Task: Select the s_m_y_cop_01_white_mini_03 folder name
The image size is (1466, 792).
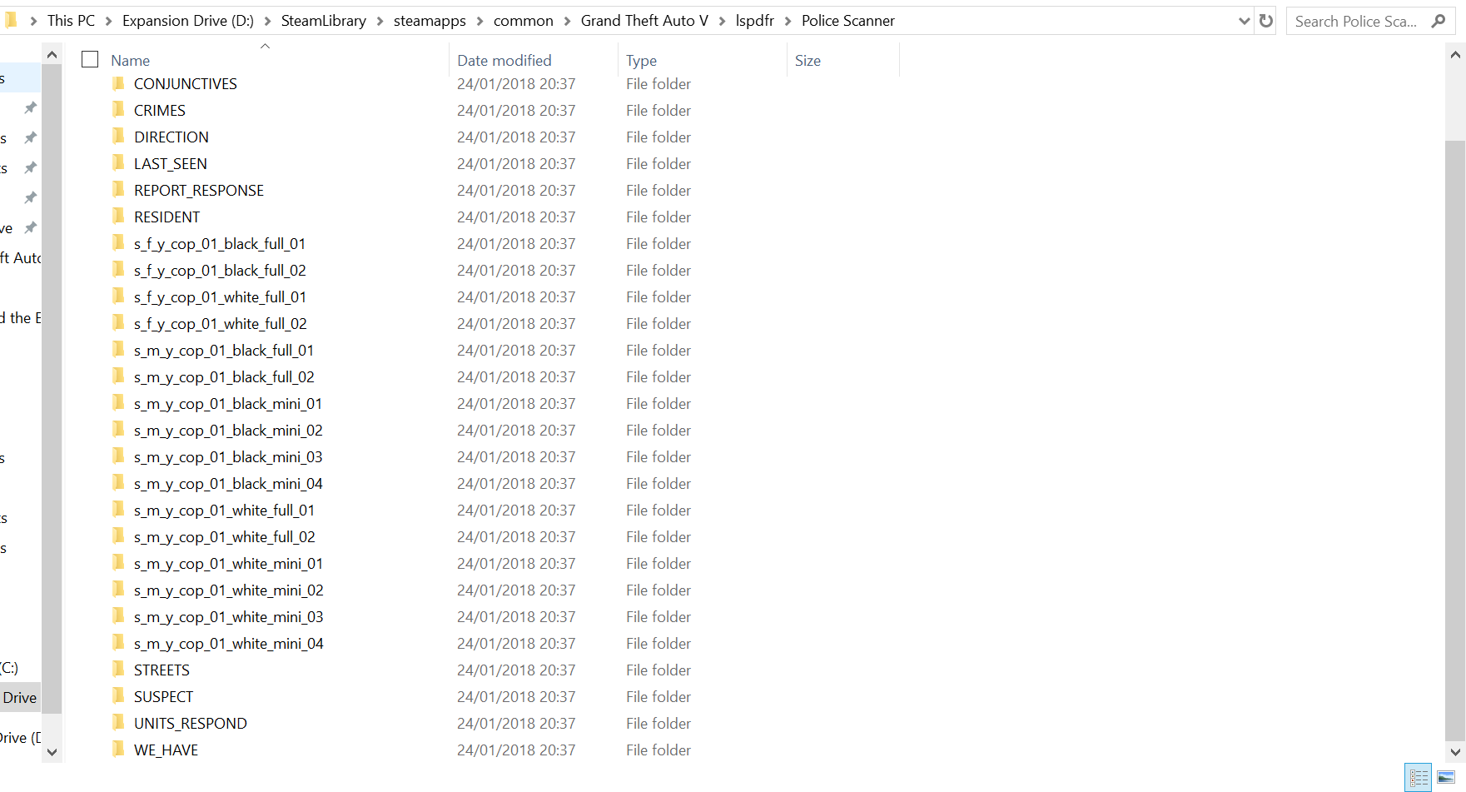Action: pyautogui.click(x=229, y=616)
